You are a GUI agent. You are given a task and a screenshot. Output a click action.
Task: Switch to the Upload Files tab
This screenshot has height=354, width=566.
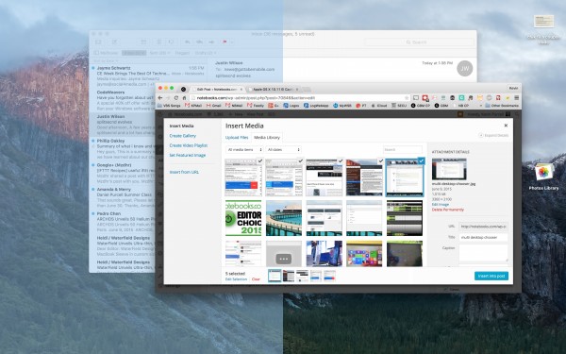click(x=237, y=138)
